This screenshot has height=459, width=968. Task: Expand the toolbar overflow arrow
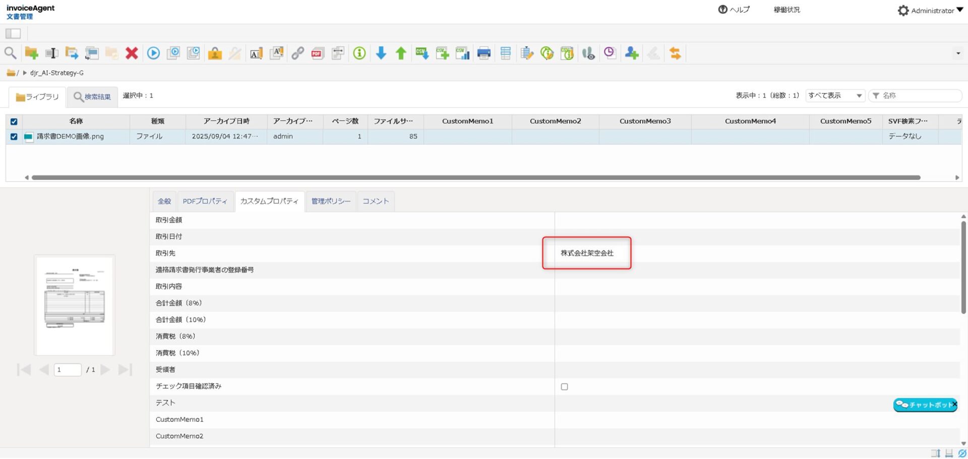click(958, 53)
